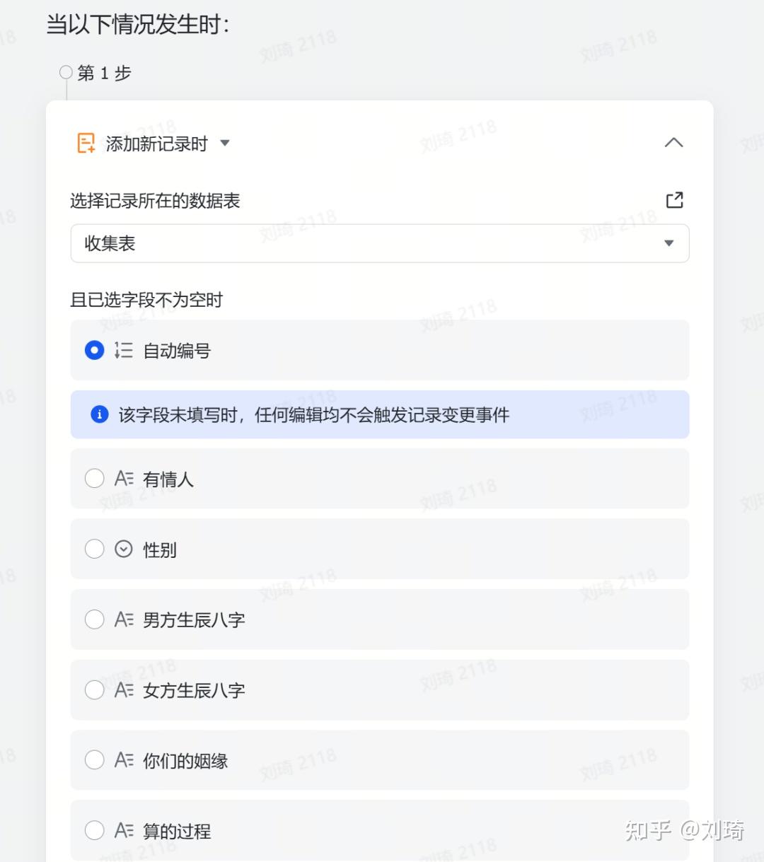Click the text field icon beside 女方生辰八字
The width and height of the screenshot is (764, 862).
click(124, 689)
